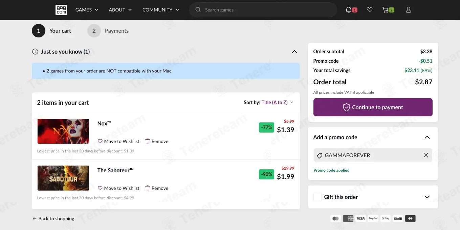The image size is (460, 230).
Task: Open The Saboteur™ game title link
Action: click(115, 170)
